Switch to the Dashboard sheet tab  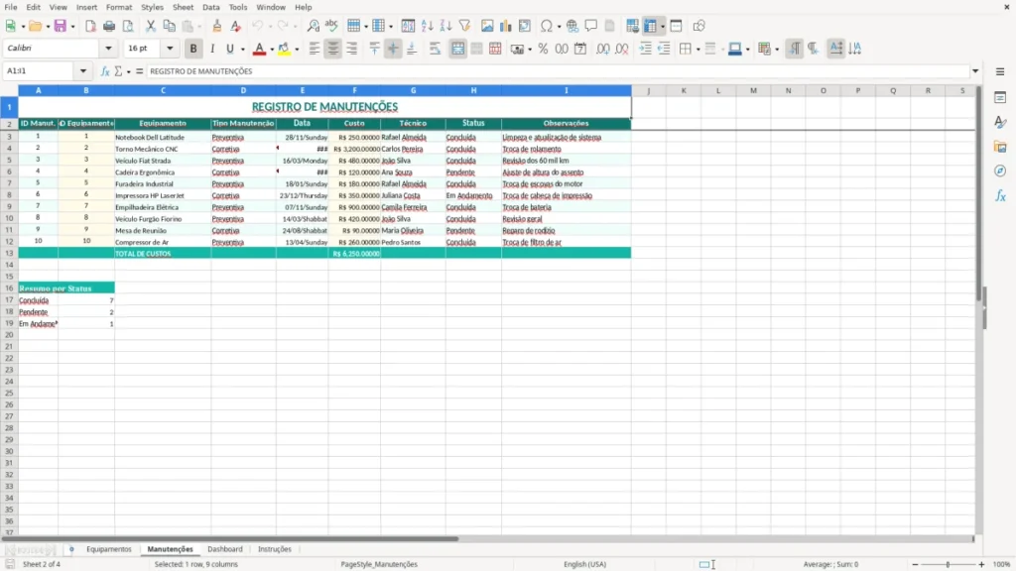(x=225, y=549)
